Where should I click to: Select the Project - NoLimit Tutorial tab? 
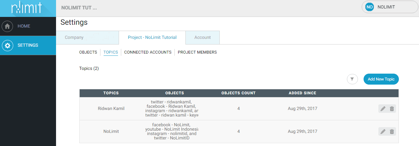pyautogui.click(x=152, y=38)
